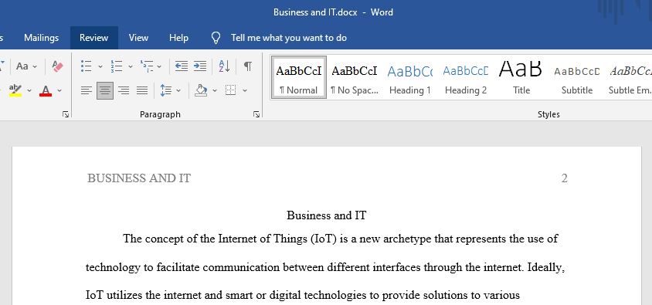The width and height of the screenshot is (652, 305).
Task: Switch to the View tab
Action: pyautogui.click(x=138, y=38)
